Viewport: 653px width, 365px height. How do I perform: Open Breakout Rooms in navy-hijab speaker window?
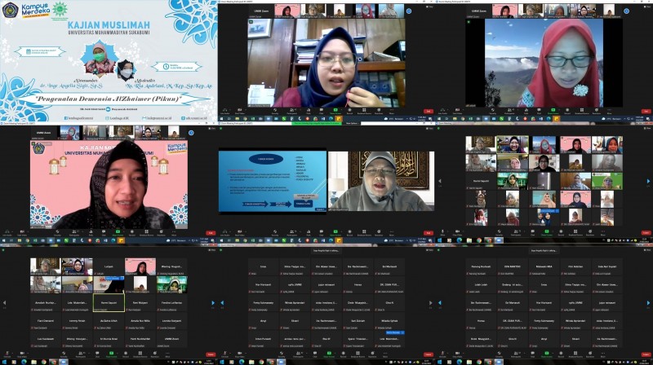(364, 112)
